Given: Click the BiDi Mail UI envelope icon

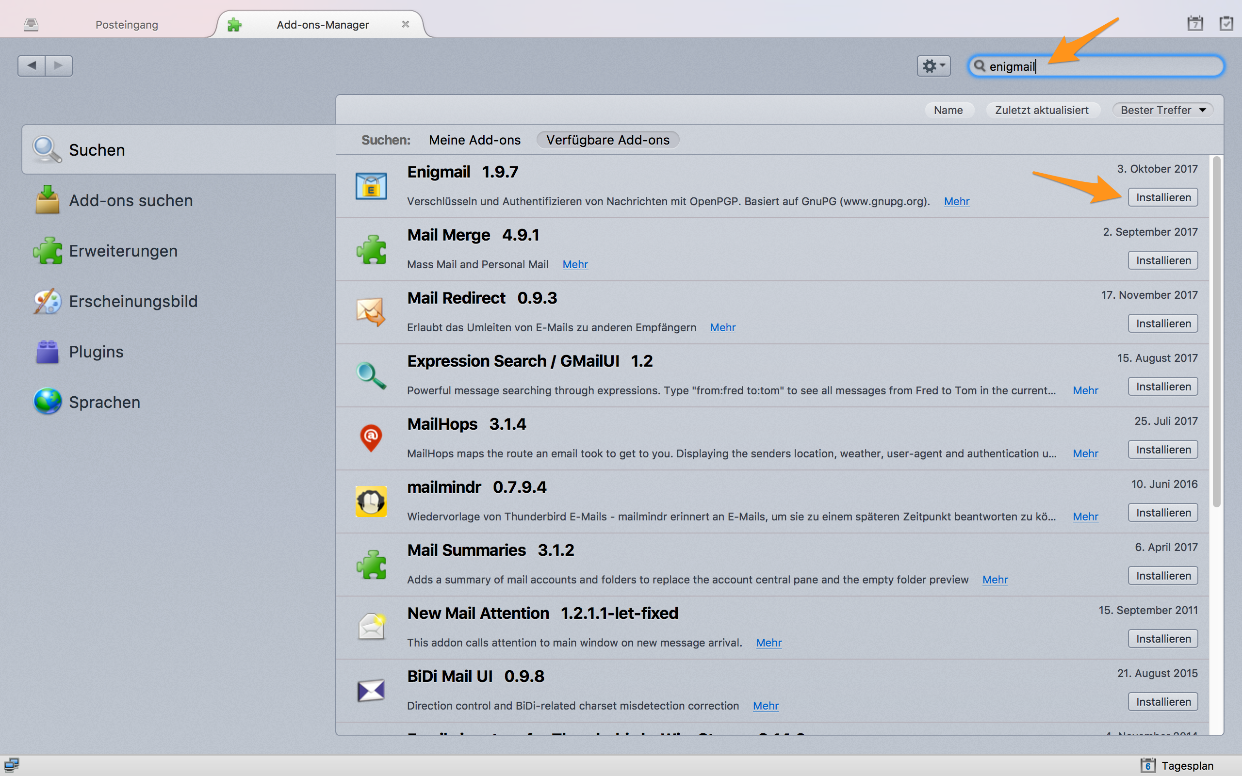Looking at the screenshot, I should (371, 690).
